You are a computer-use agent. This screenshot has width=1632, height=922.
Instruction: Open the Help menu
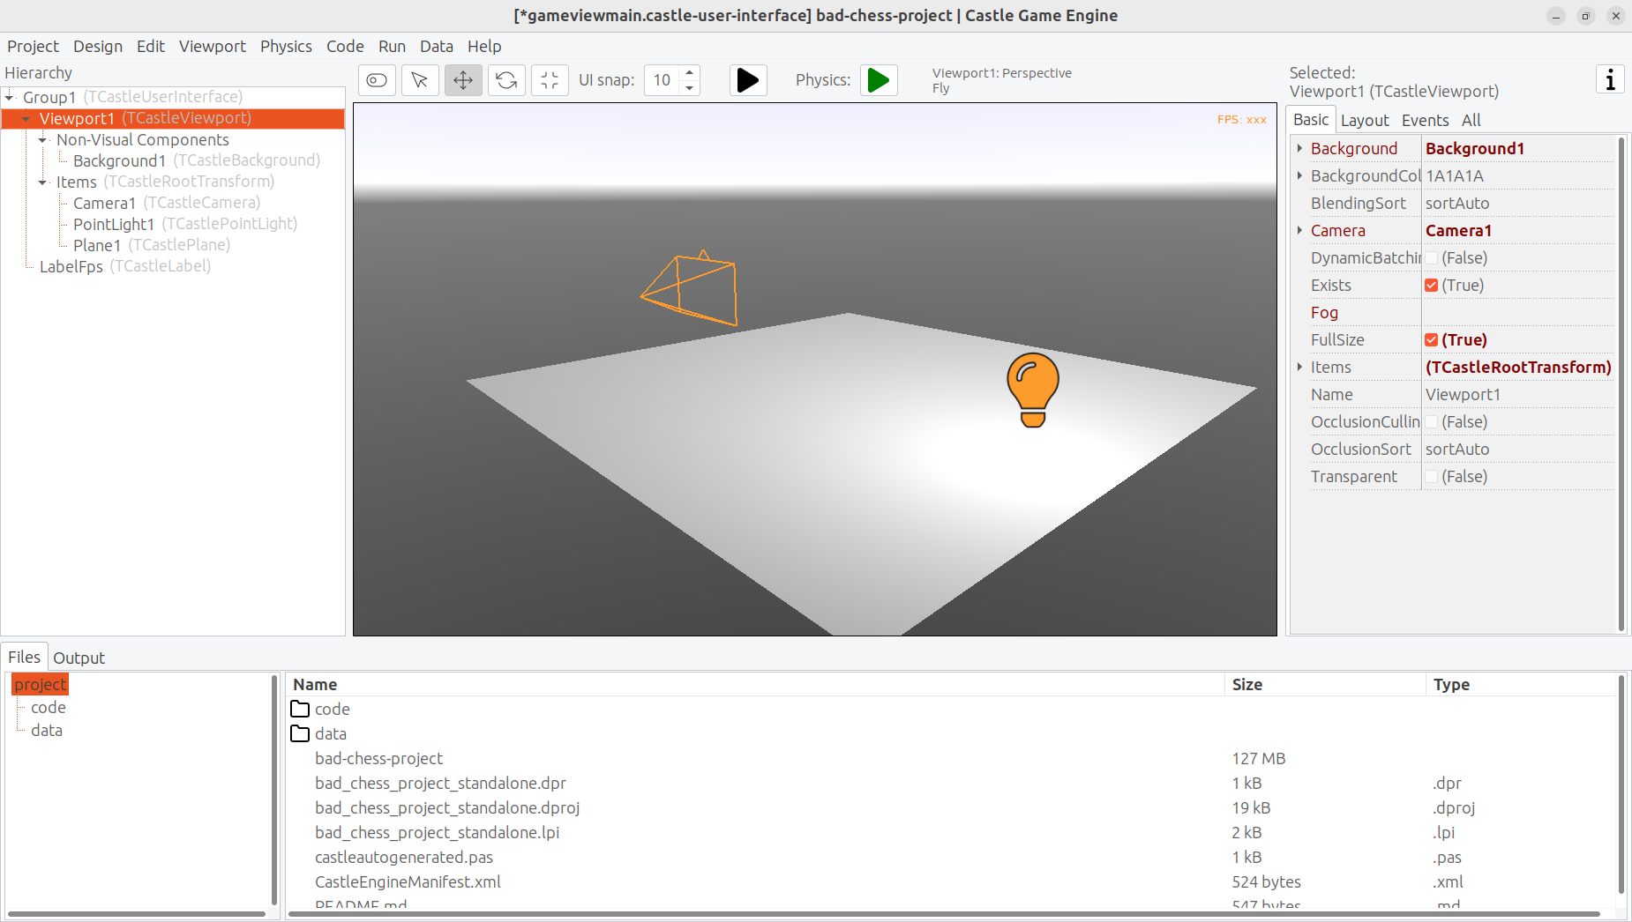484,46
